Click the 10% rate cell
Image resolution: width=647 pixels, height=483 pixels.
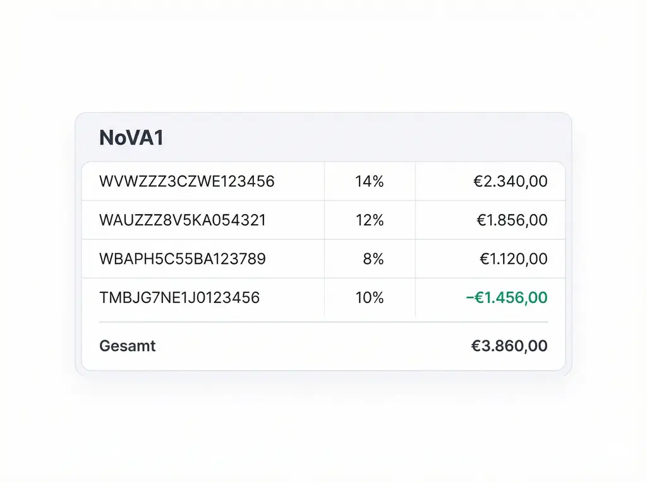pyautogui.click(x=370, y=297)
